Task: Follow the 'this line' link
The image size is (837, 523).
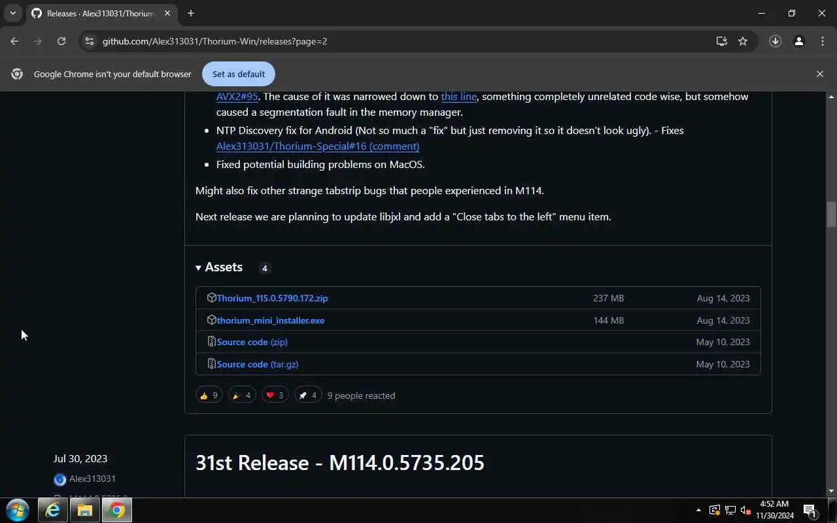Action: [458, 97]
